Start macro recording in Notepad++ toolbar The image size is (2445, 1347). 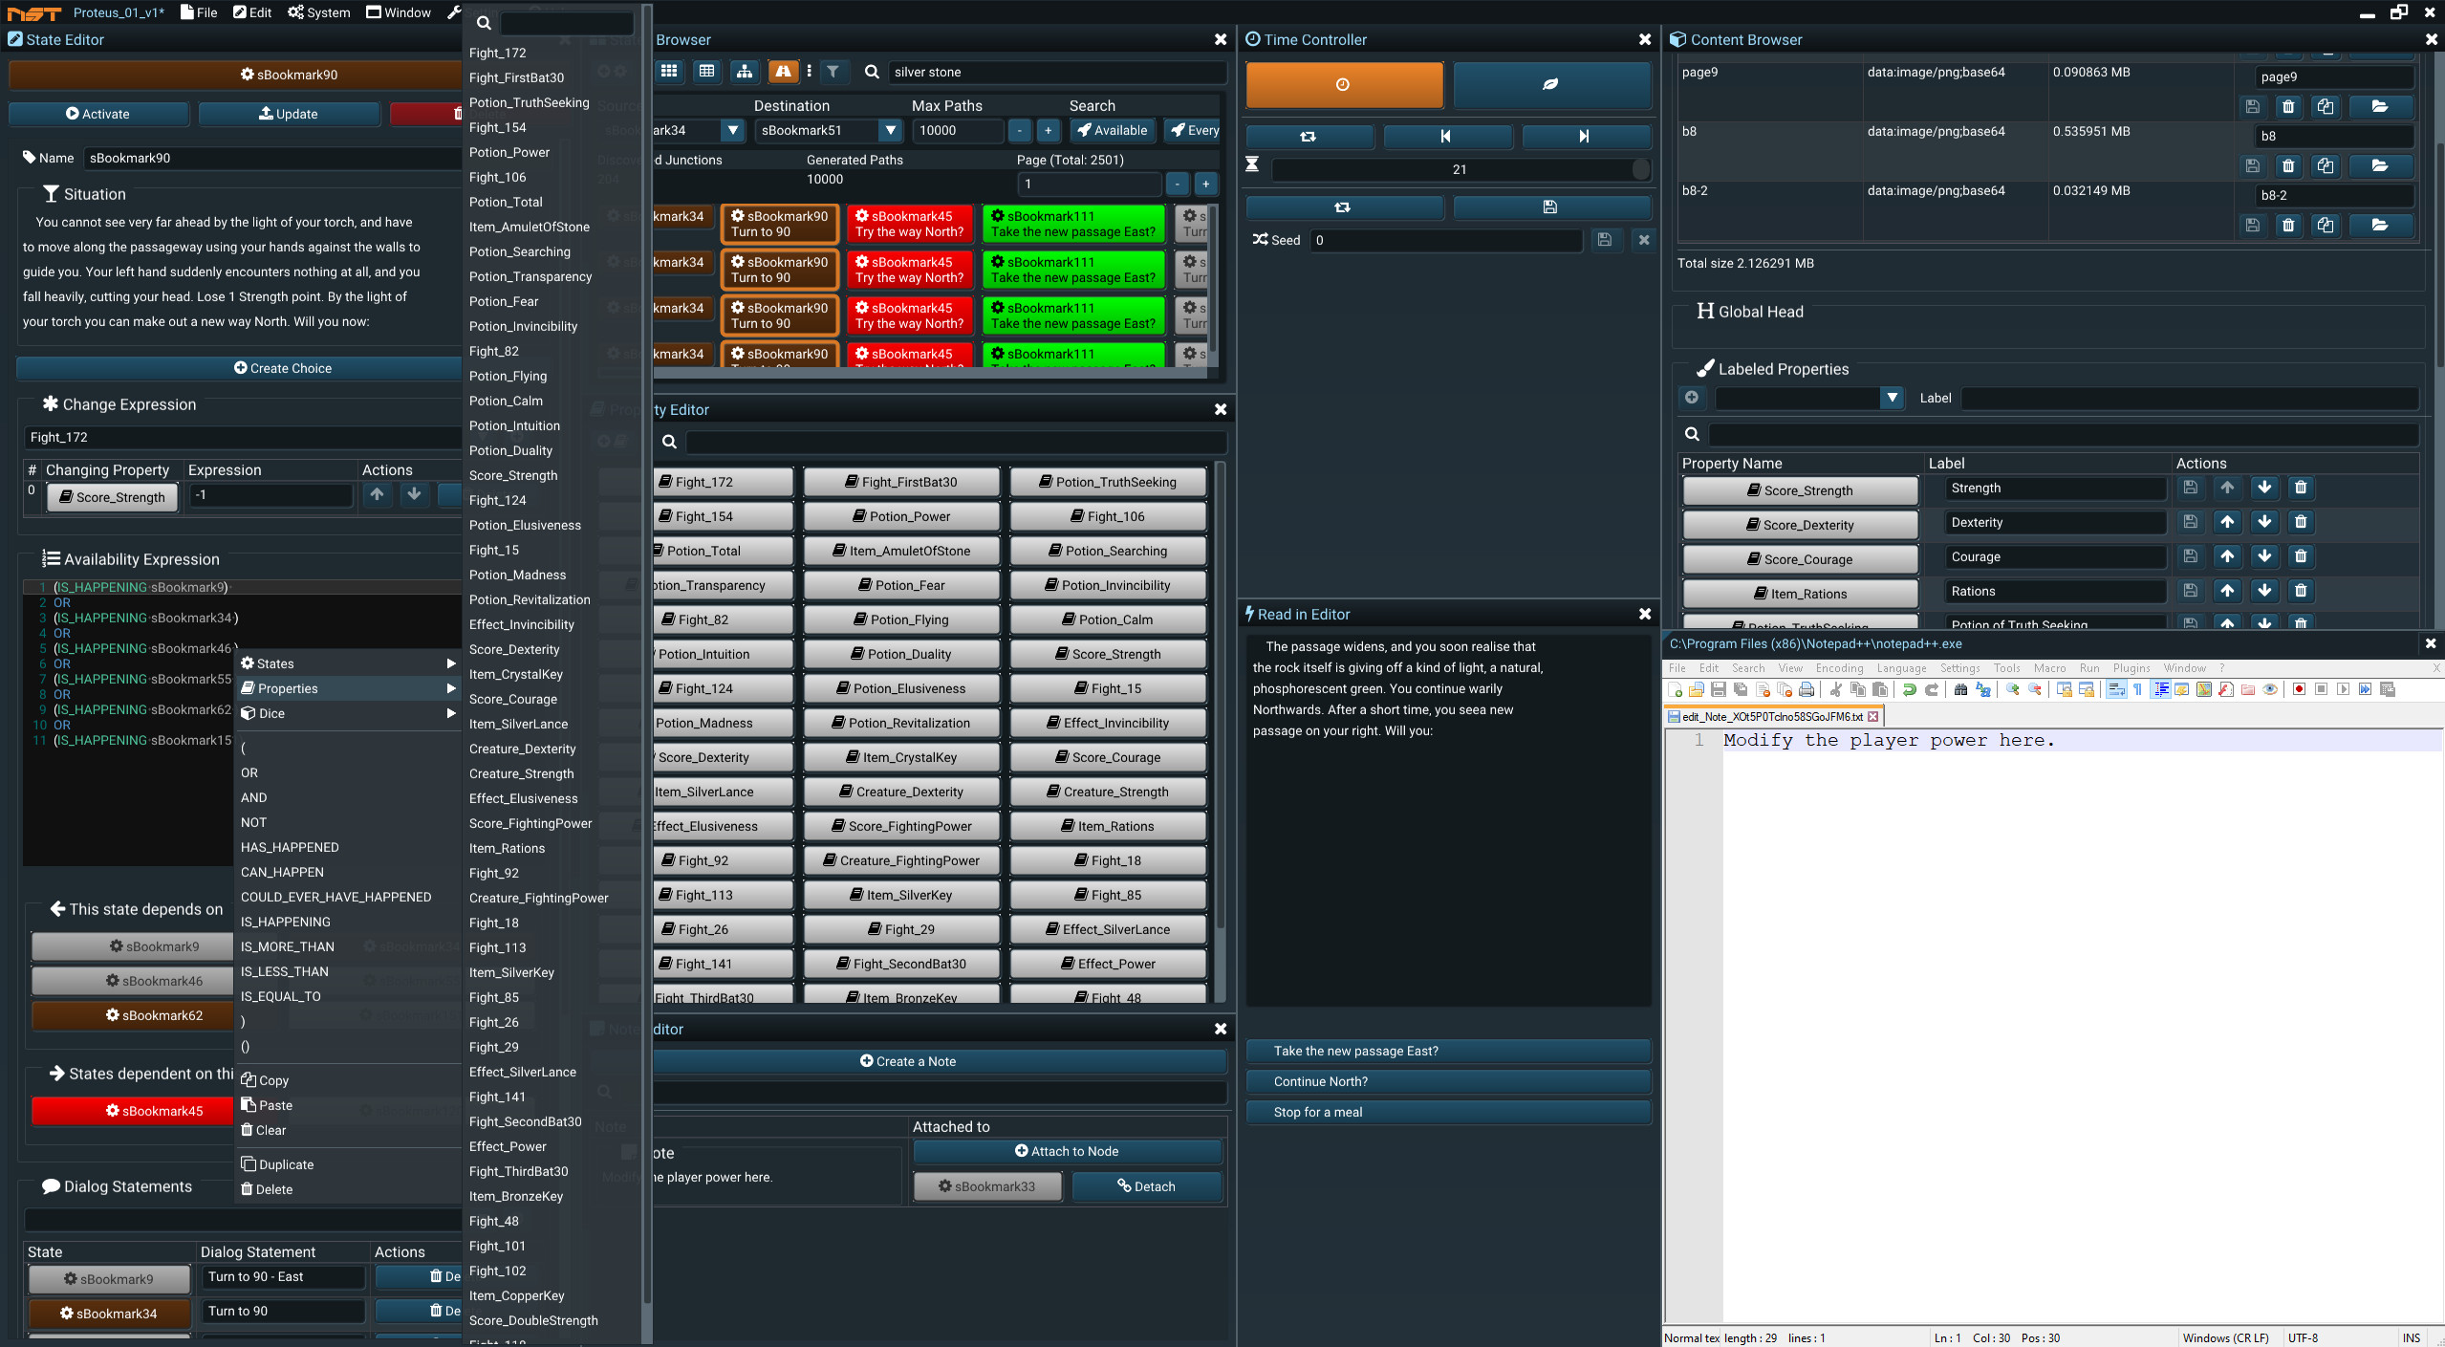pyautogui.click(x=2300, y=691)
